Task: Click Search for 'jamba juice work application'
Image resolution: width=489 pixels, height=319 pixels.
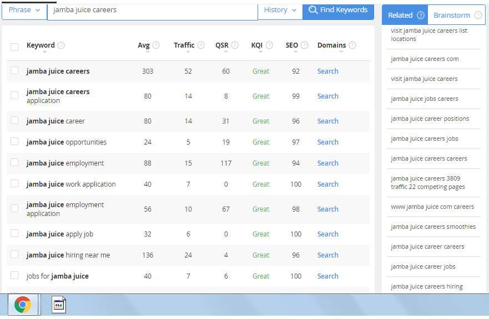Action: (x=328, y=184)
